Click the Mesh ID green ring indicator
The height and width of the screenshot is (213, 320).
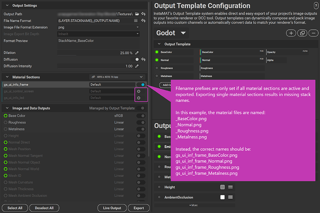pos(6,175)
